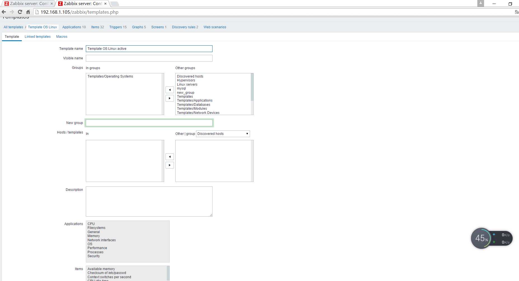Reload the page with the refresh icon
The width and height of the screenshot is (519, 281).
20,12
